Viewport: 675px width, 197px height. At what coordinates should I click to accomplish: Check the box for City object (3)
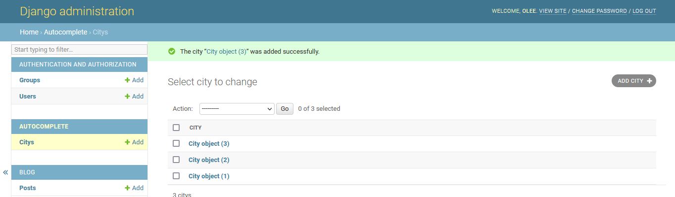(176, 144)
